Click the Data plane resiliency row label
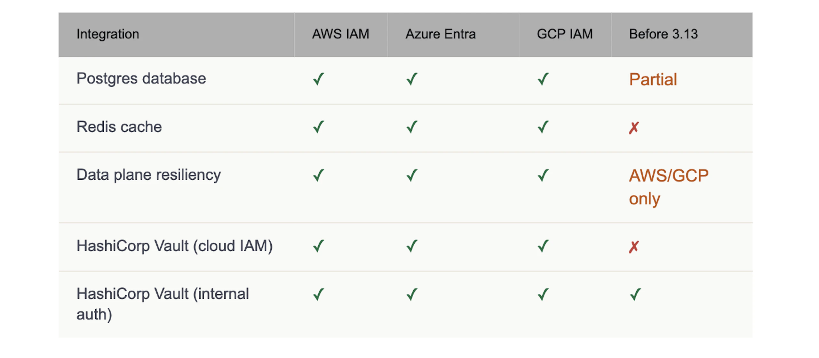Image resolution: width=819 pixels, height=358 pixels. (x=148, y=175)
